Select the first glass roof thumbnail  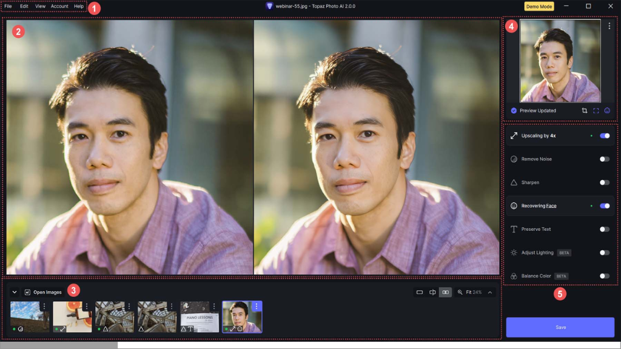coord(115,316)
